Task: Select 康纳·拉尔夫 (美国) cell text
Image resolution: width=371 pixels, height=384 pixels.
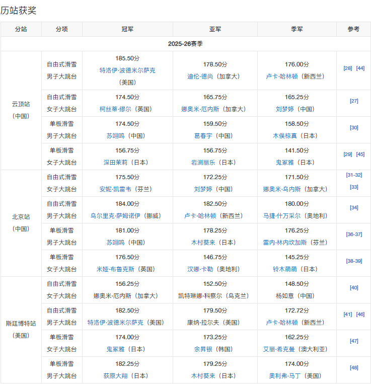Action: 213,323
